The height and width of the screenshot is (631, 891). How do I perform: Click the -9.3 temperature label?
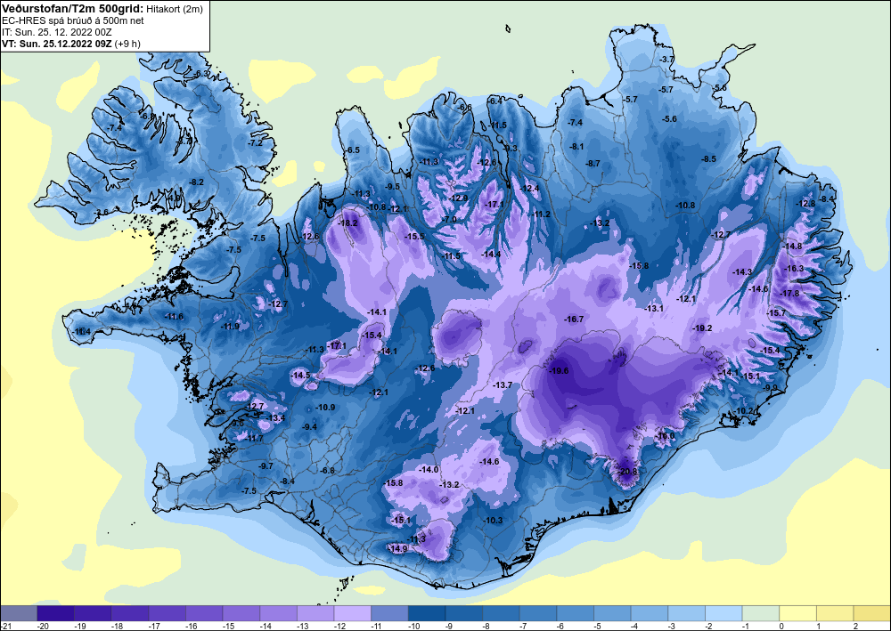(x=511, y=148)
